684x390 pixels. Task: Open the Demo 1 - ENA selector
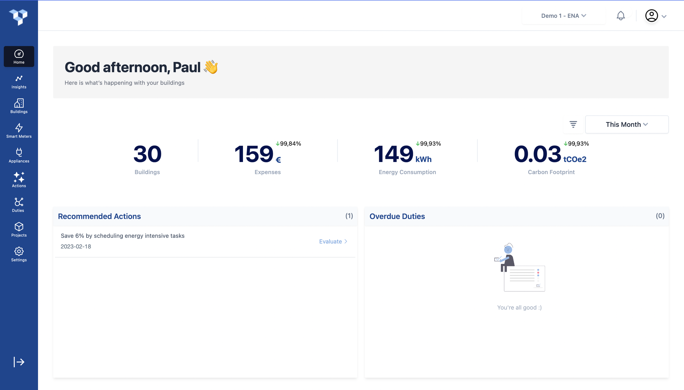(563, 16)
